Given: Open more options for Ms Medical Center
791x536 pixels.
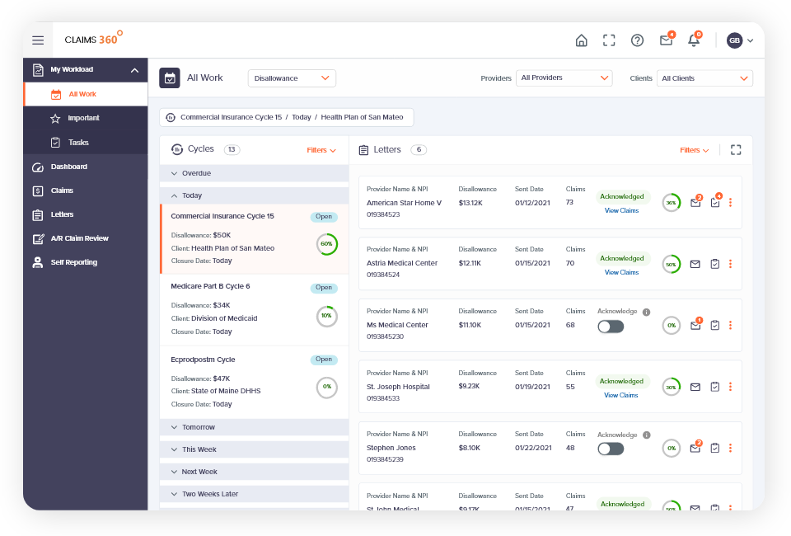Looking at the screenshot, I should point(730,326).
